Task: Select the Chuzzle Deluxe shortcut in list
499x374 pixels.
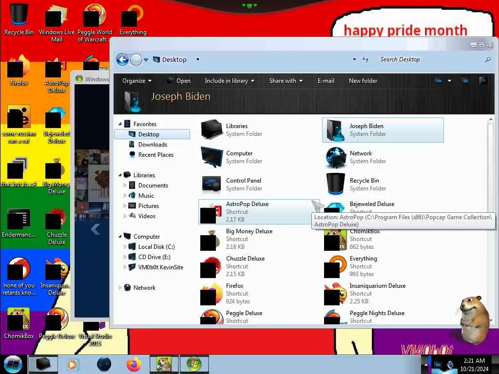Action: click(259, 266)
